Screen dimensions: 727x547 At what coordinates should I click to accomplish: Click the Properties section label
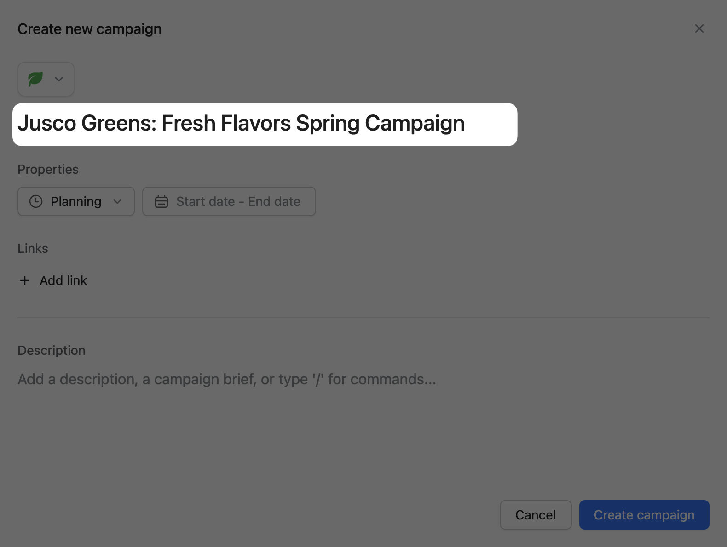click(x=48, y=169)
